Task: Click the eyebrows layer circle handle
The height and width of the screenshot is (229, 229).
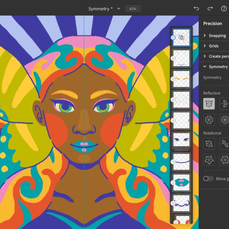Action: (x=173, y=79)
